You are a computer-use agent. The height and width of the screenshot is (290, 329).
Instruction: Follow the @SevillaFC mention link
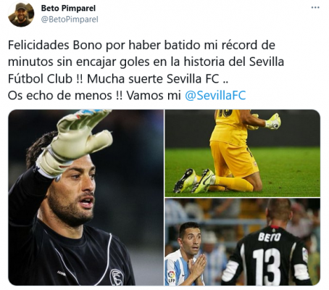click(215, 95)
